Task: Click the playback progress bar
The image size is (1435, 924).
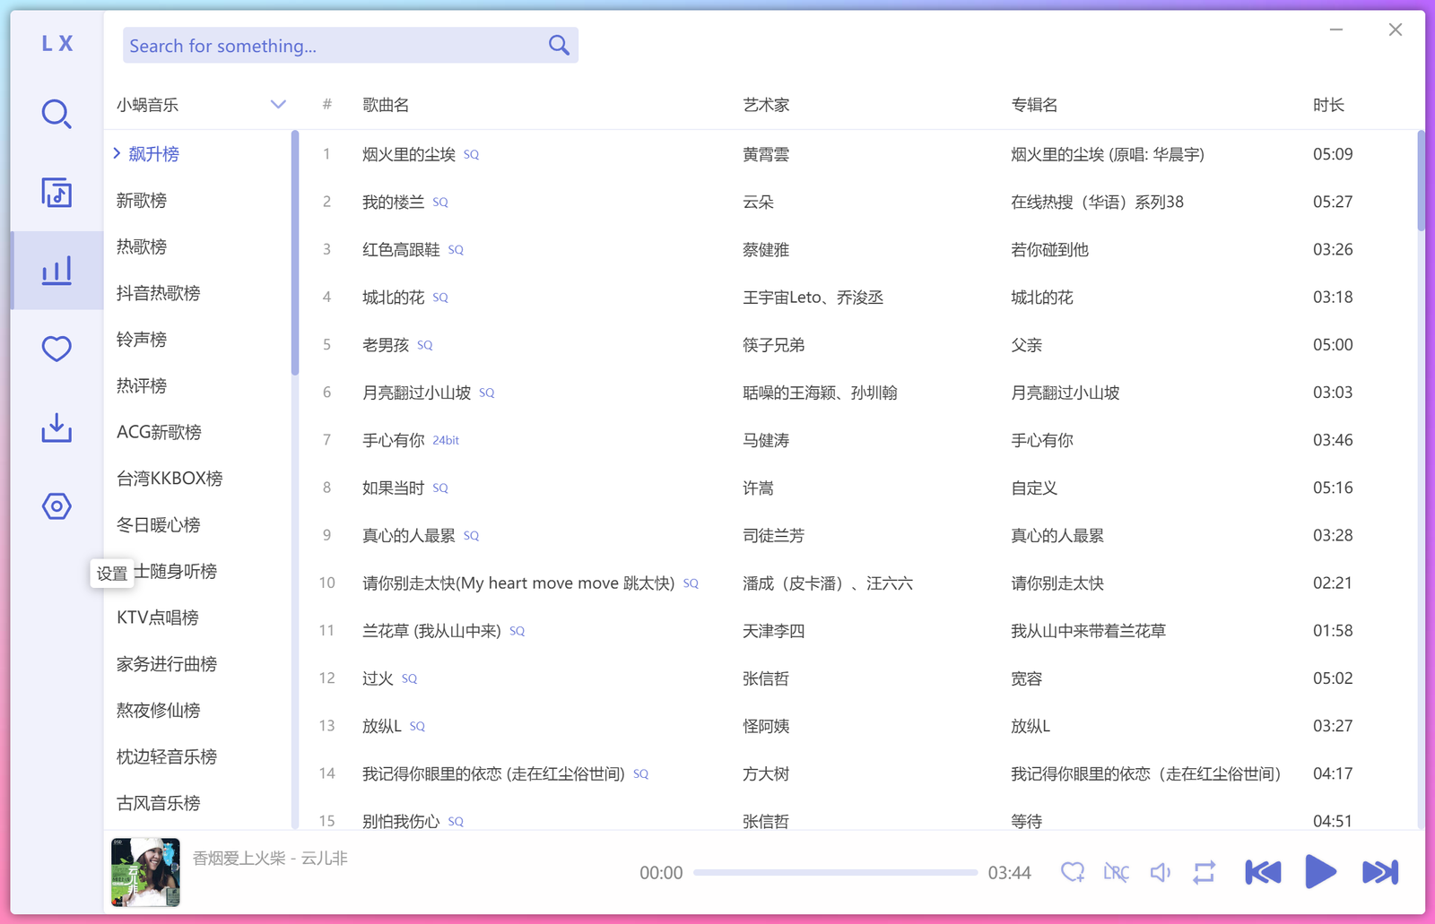Action: click(835, 872)
